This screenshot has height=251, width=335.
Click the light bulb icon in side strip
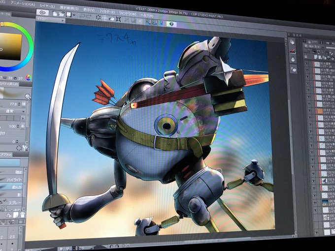[x=293, y=60]
